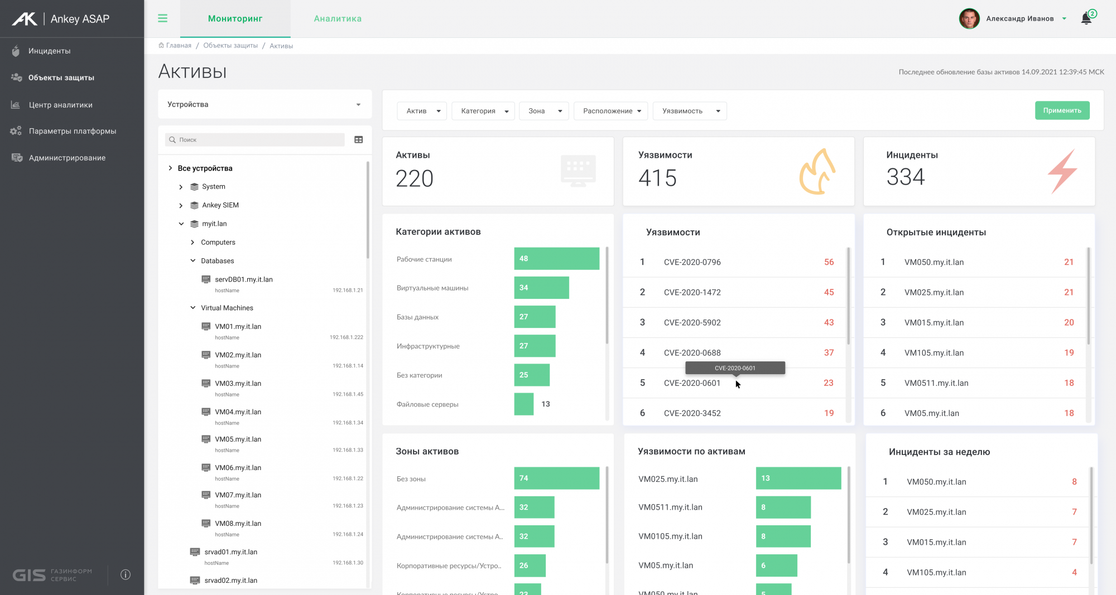1116x595 pixels.
Task: Open the Зона filter dropdown
Action: tap(544, 111)
